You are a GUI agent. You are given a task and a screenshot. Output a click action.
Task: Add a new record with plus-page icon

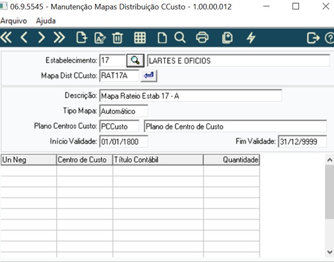82,38
